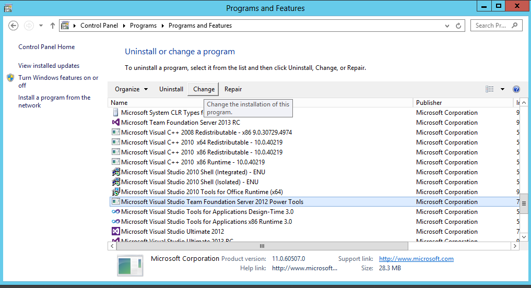Viewport: 531px width, 288px height.
Task: Expand chevron after Control Panel breadcrumb
Action: click(124, 26)
